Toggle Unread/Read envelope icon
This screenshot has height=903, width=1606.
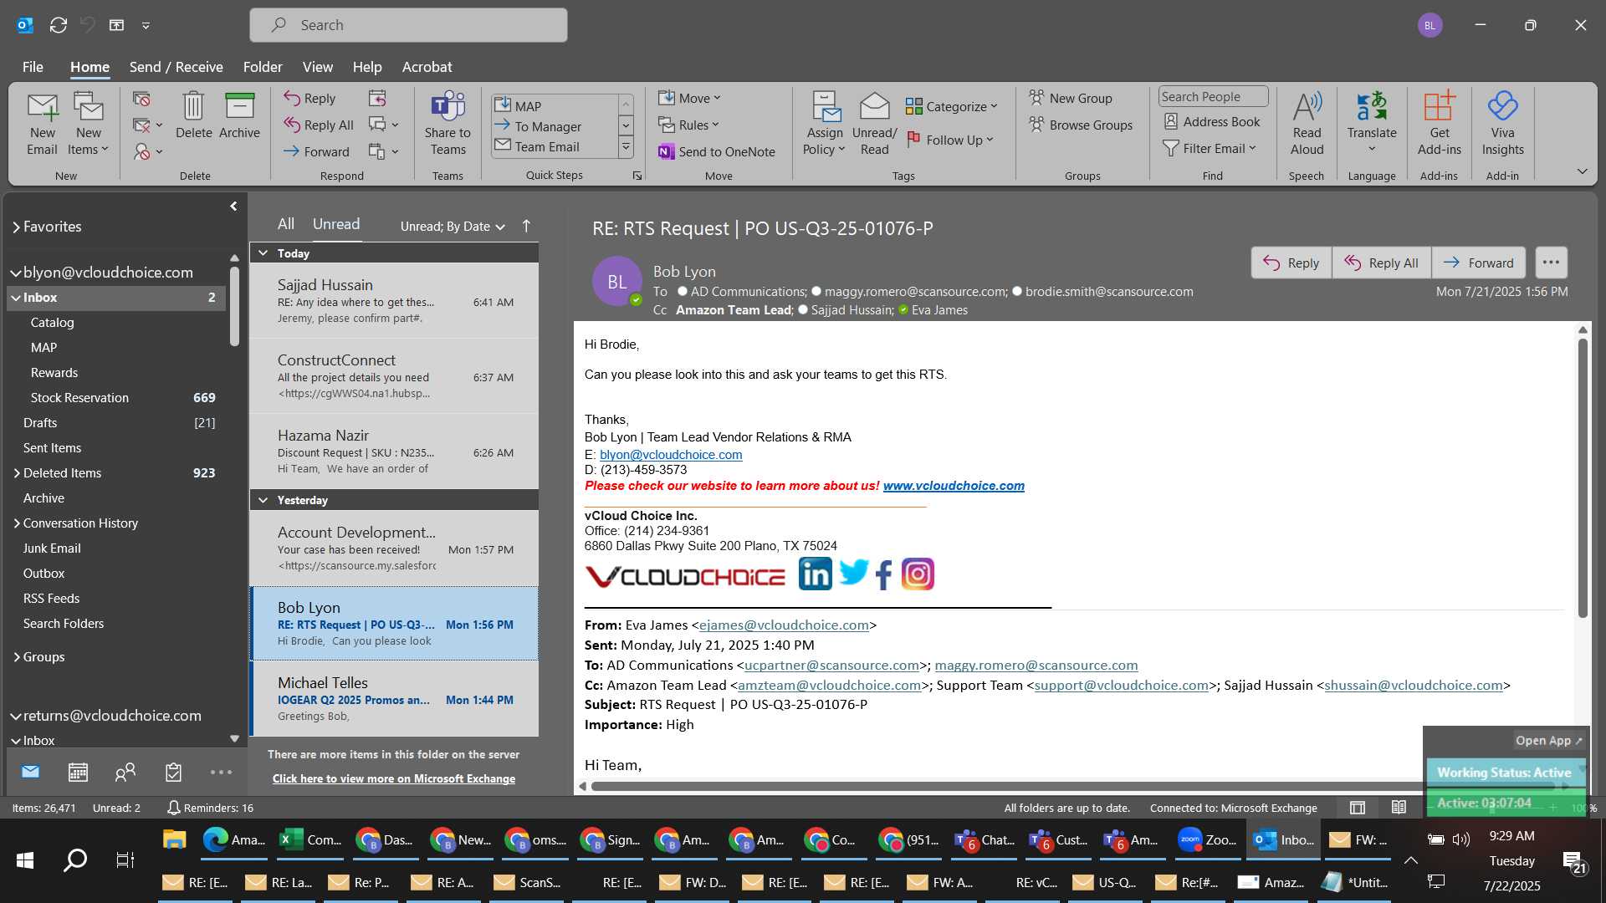coord(874,124)
